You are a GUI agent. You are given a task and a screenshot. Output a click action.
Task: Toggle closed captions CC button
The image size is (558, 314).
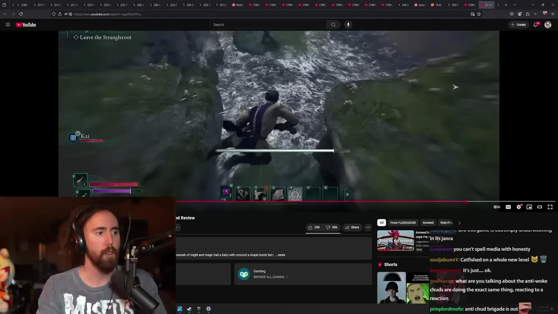click(508, 207)
